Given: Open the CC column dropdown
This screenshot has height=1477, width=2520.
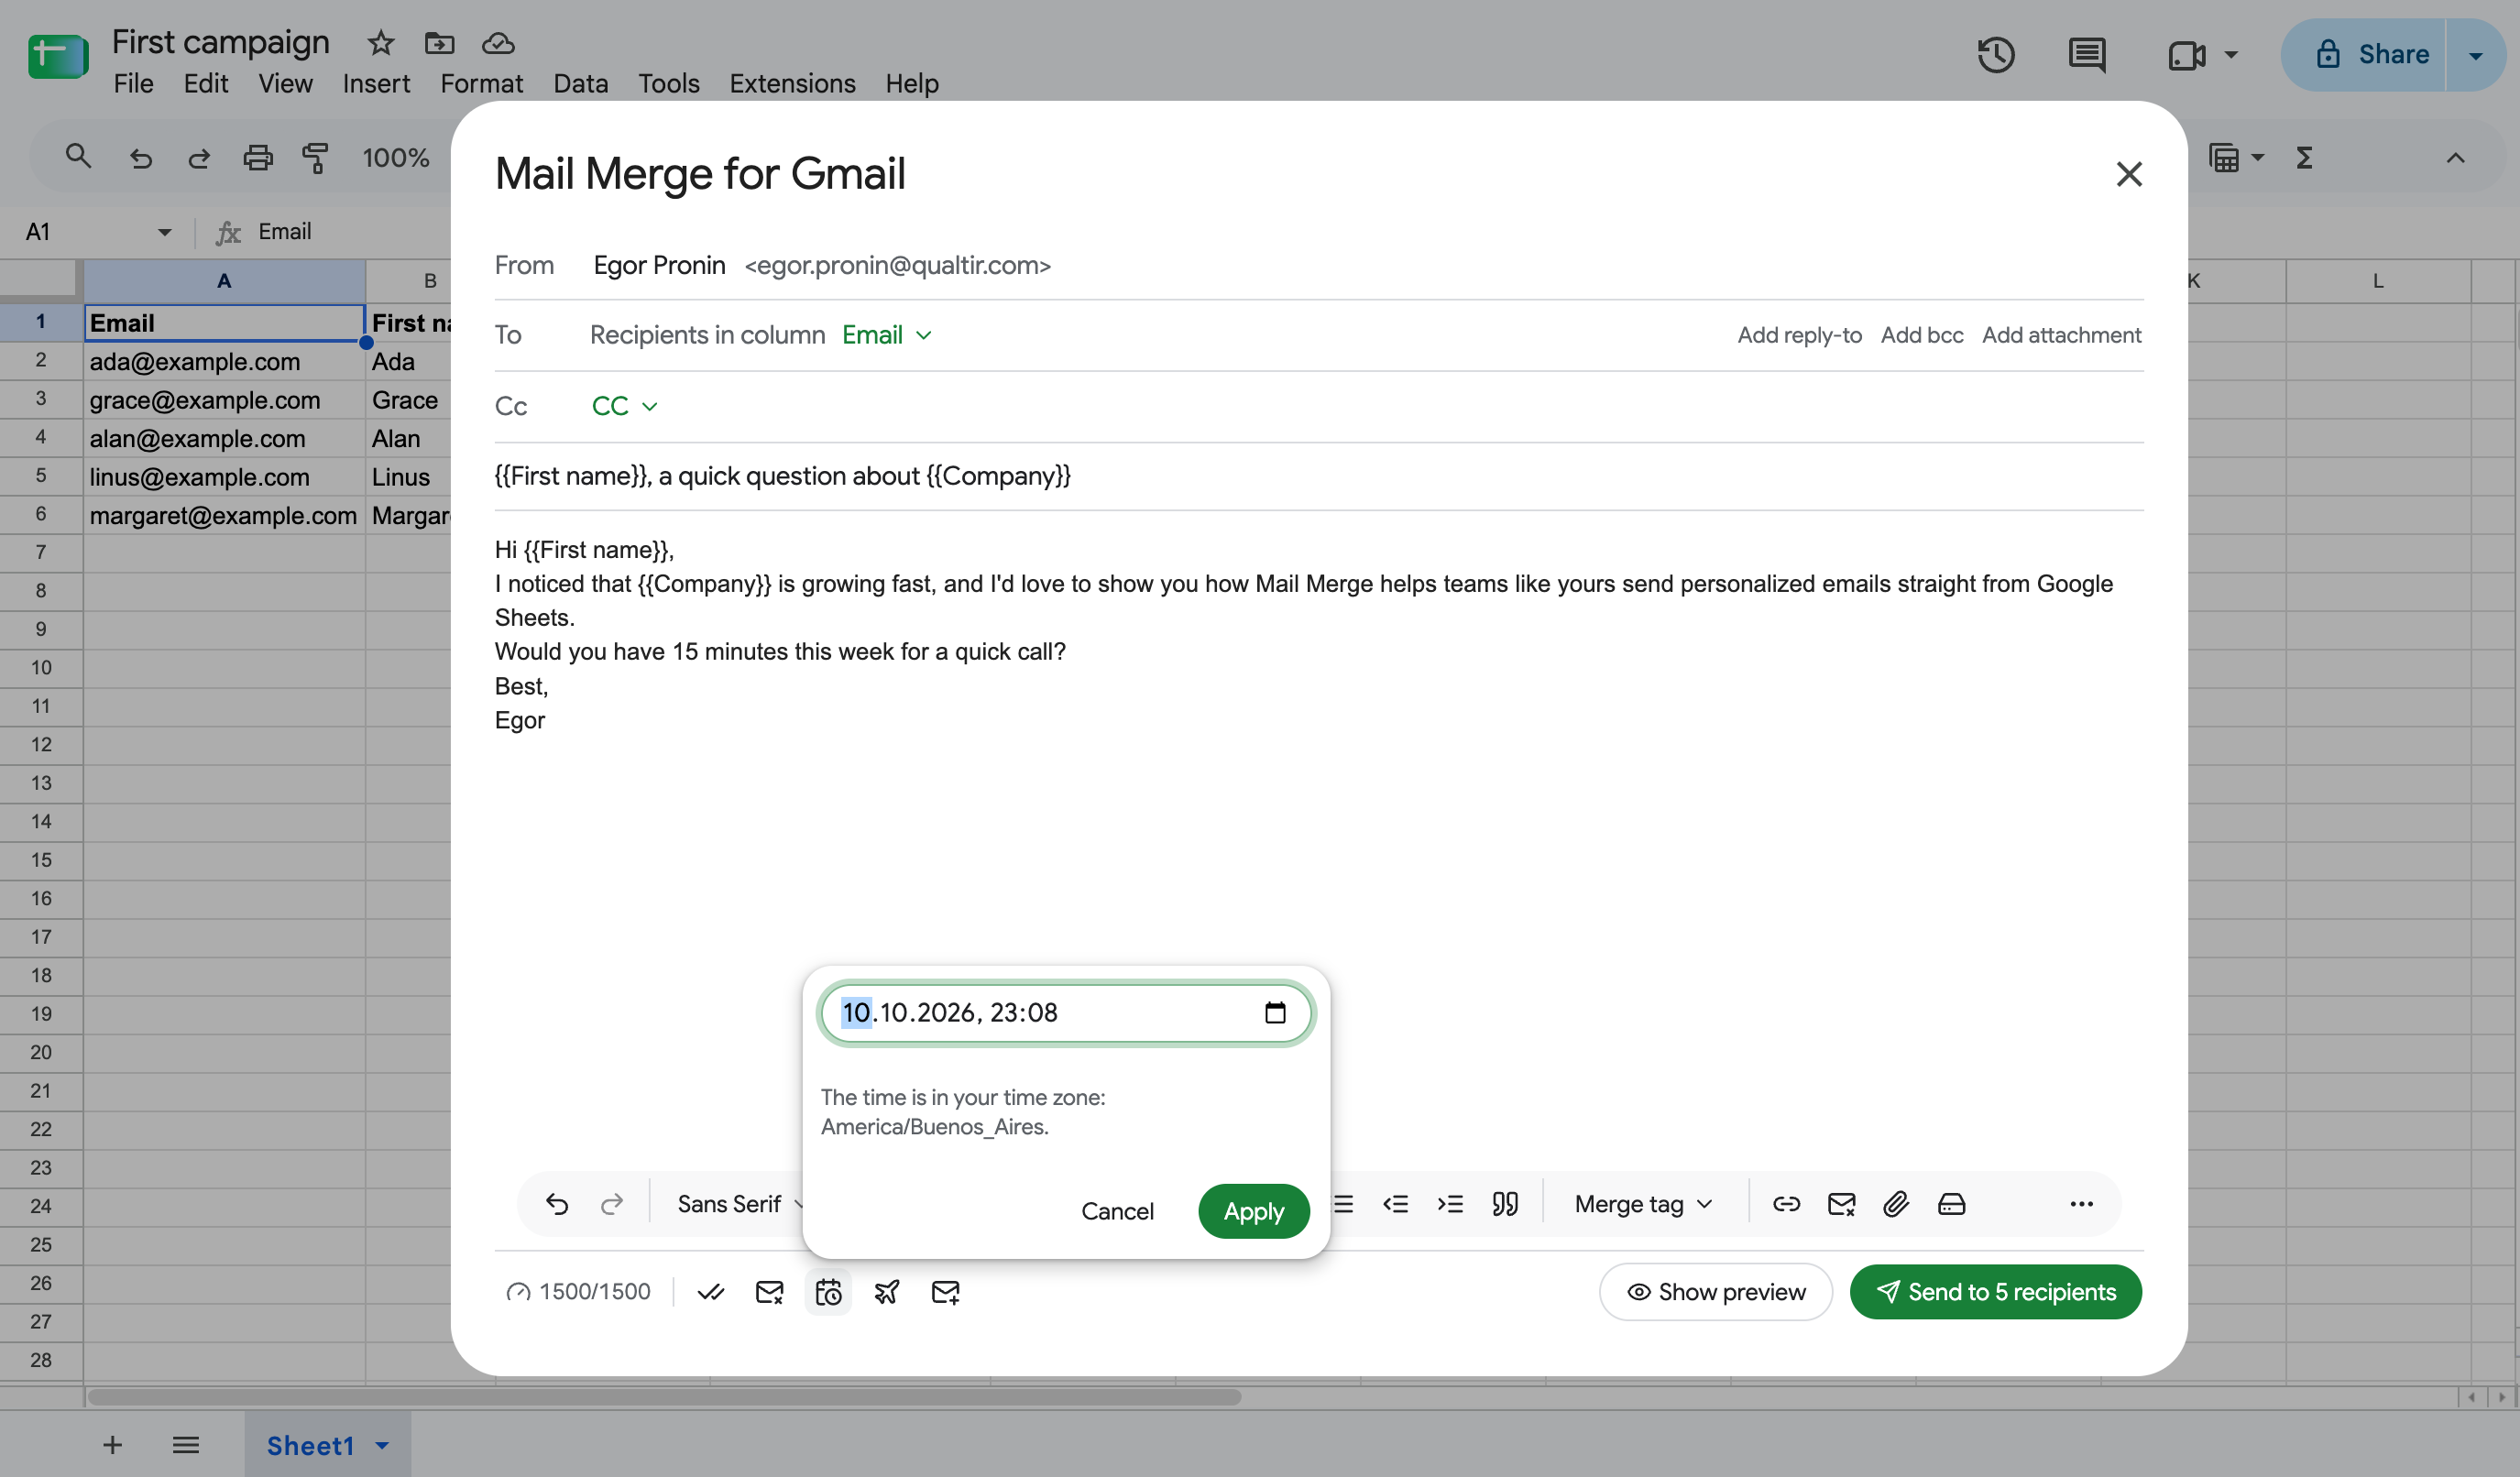Looking at the screenshot, I should point(624,406).
